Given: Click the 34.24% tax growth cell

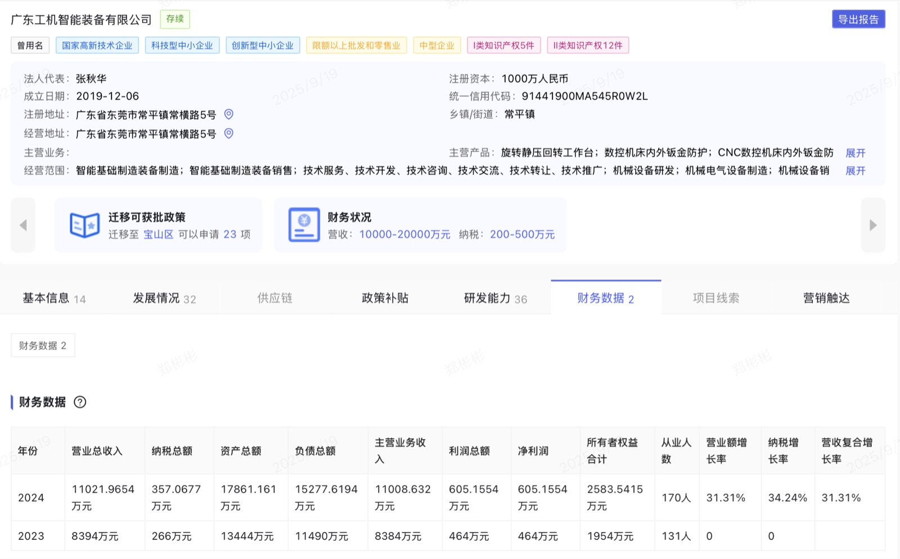Looking at the screenshot, I should point(787,498).
